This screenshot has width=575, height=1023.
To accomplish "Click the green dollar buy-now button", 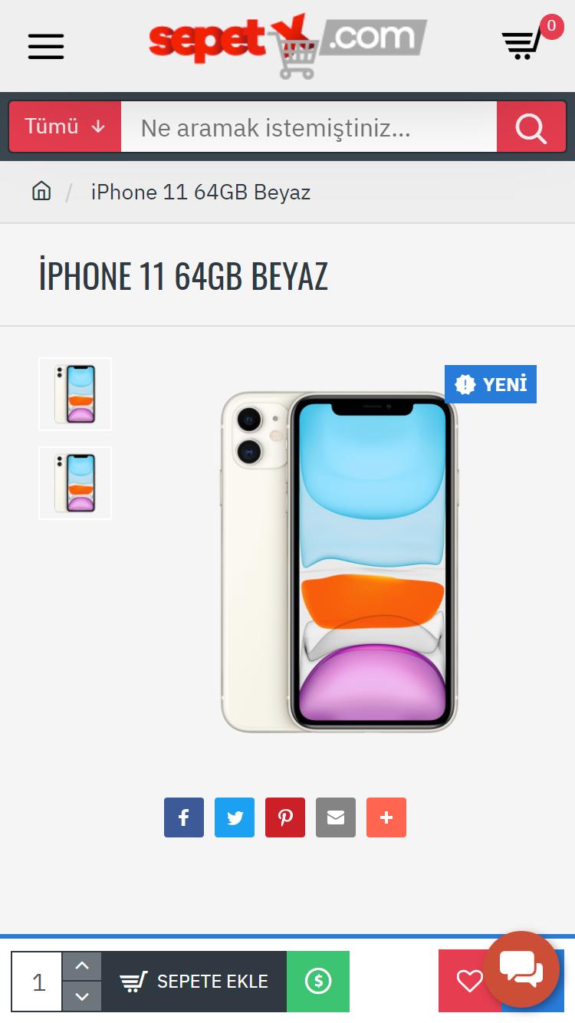I will 318,982.
